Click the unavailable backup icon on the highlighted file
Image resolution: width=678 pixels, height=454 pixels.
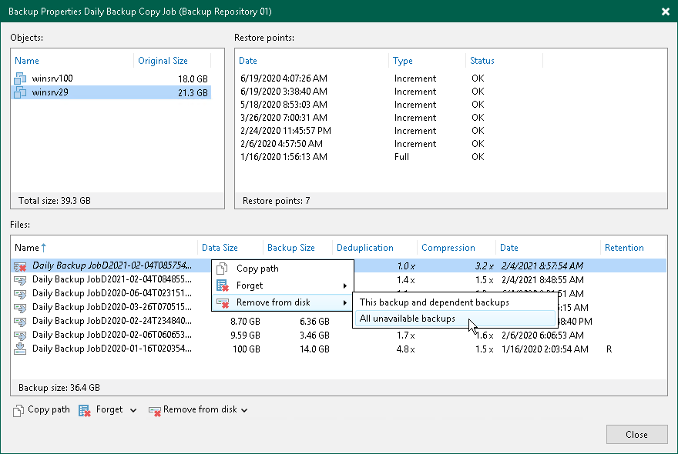(21, 265)
